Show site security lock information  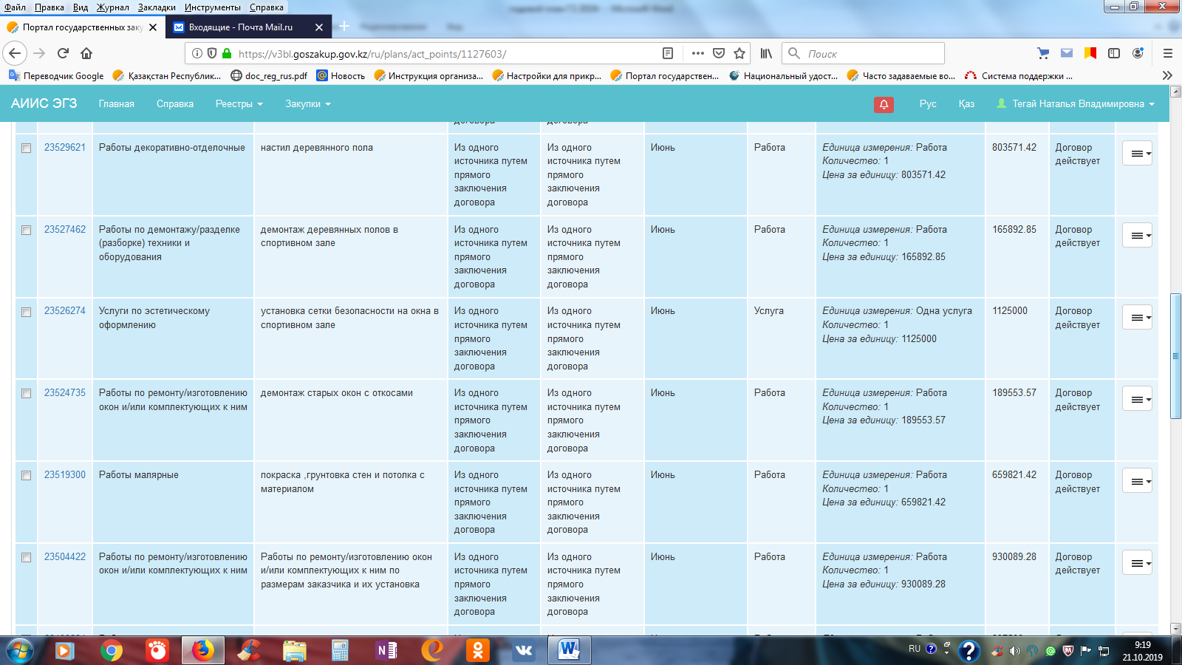(x=227, y=53)
